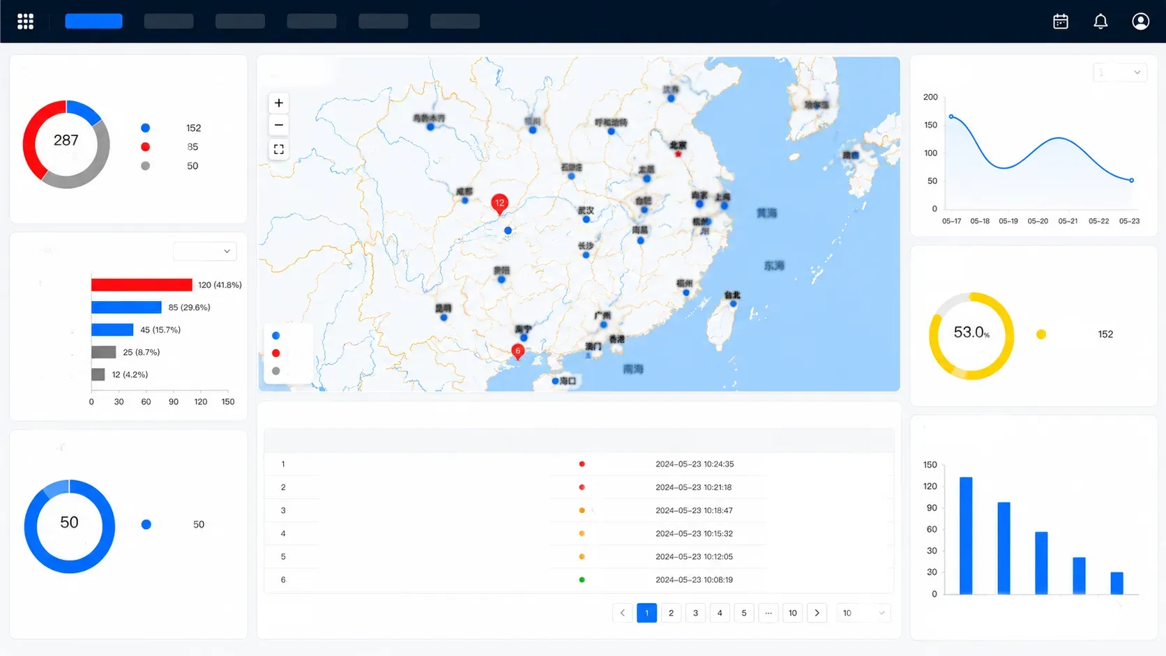Go to page 2 in pagination
This screenshot has height=656, width=1166.
(671, 613)
